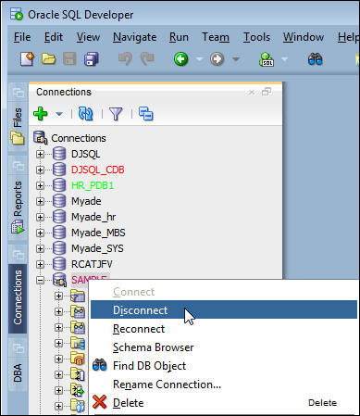Open the SQL Worksheet dropdown arrow
The image size is (360, 416).
tap(284, 58)
